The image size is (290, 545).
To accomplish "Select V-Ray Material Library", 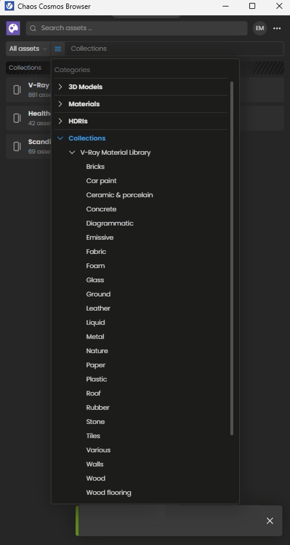I will [x=115, y=152].
